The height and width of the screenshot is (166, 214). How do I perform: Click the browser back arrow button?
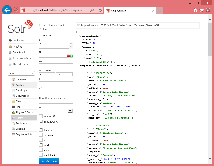(7, 10)
